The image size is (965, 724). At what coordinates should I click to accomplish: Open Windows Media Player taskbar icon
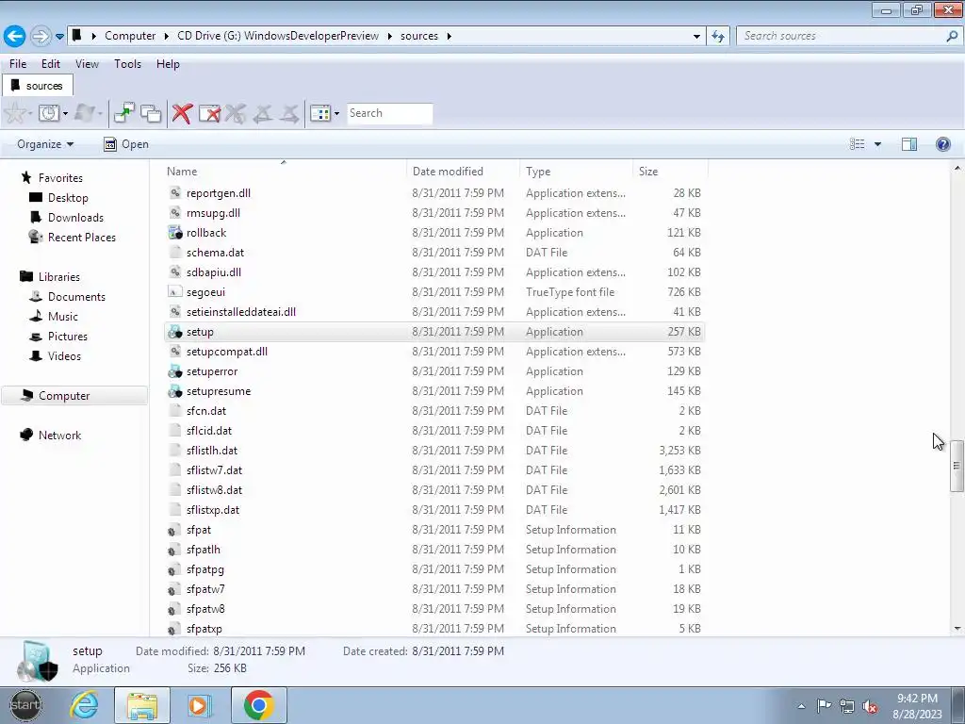pos(200,705)
